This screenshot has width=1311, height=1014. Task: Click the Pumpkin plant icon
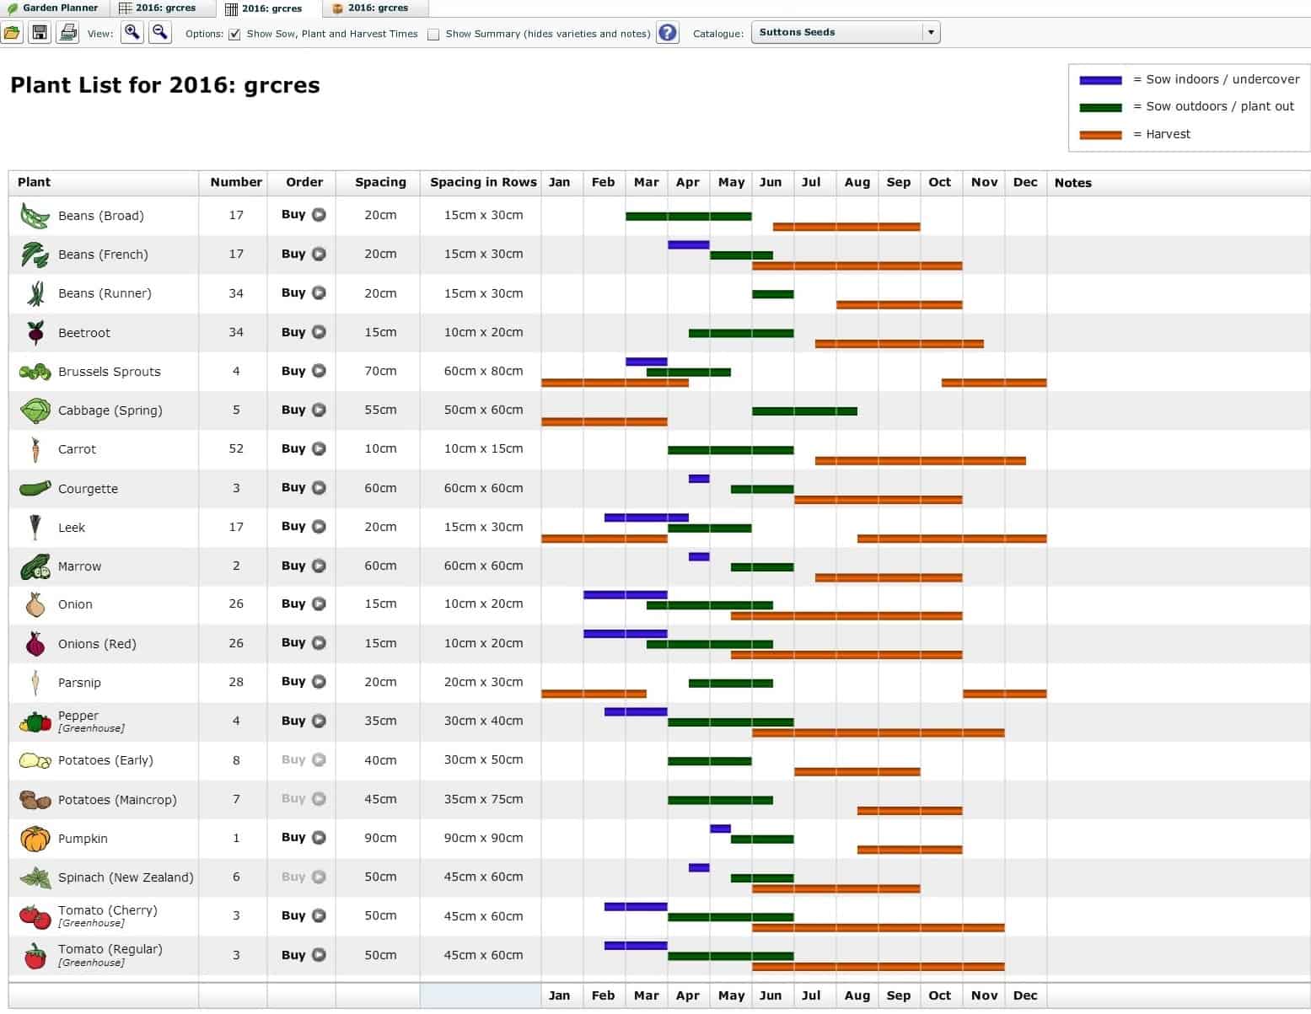coord(35,839)
